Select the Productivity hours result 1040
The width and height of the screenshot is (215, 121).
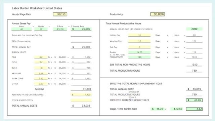[194, 57]
